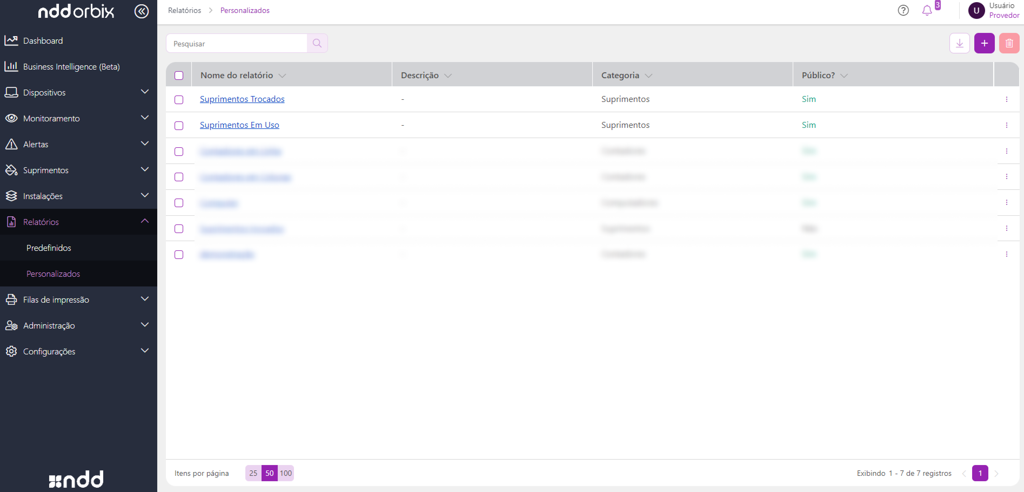Open Business Intelligence (Beta)

(78, 66)
